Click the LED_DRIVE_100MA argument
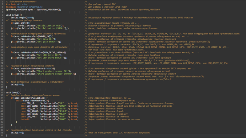 coord(54,53)
